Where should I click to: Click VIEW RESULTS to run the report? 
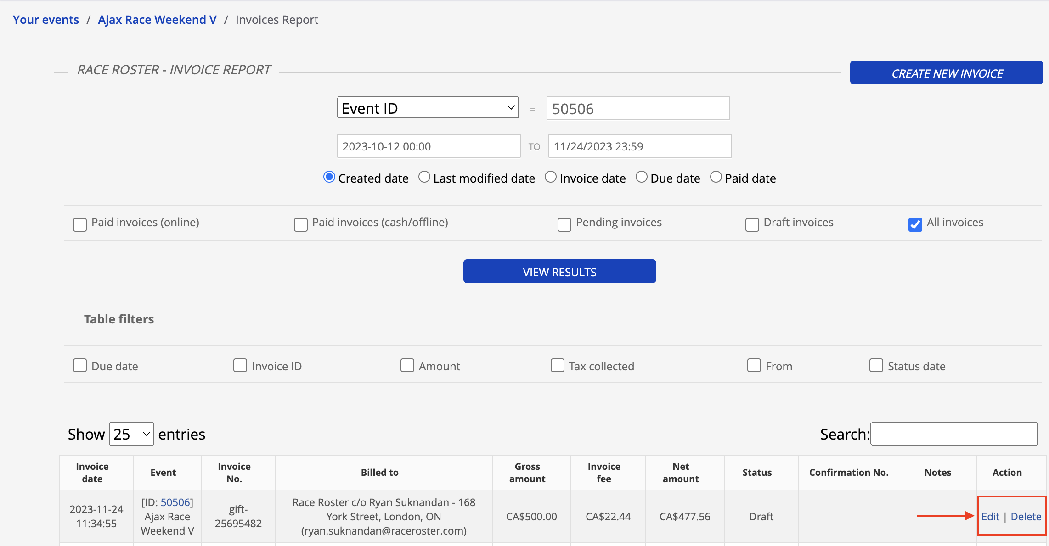tap(559, 271)
